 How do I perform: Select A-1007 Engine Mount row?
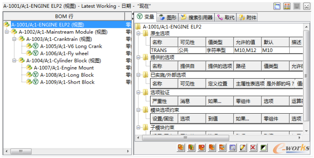point(64,68)
